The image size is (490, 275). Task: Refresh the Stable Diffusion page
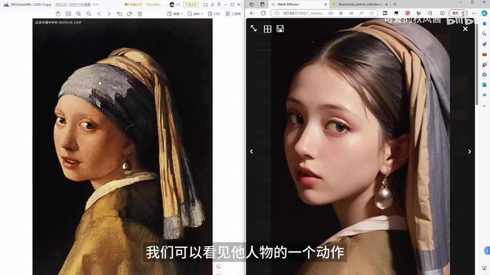click(x=263, y=13)
